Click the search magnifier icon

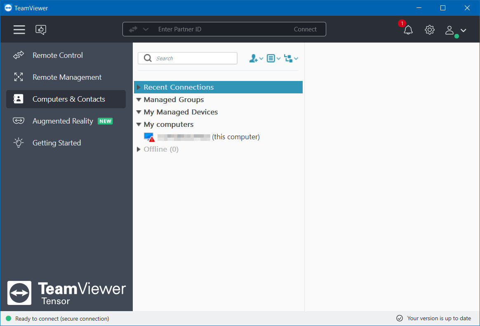tap(148, 58)
